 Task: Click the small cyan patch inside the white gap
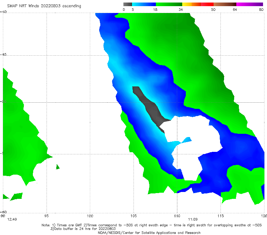tap(187, 140)
